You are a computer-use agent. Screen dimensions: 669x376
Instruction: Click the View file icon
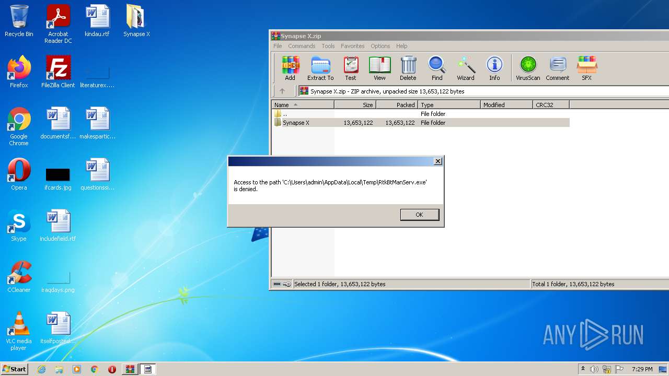[379, 68]
